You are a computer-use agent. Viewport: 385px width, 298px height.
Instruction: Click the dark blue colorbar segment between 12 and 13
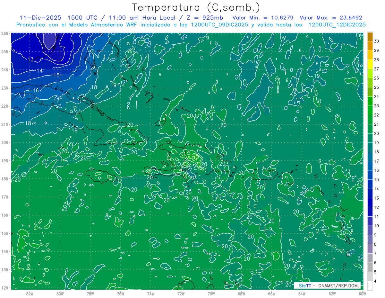click(x=370, y=203)
